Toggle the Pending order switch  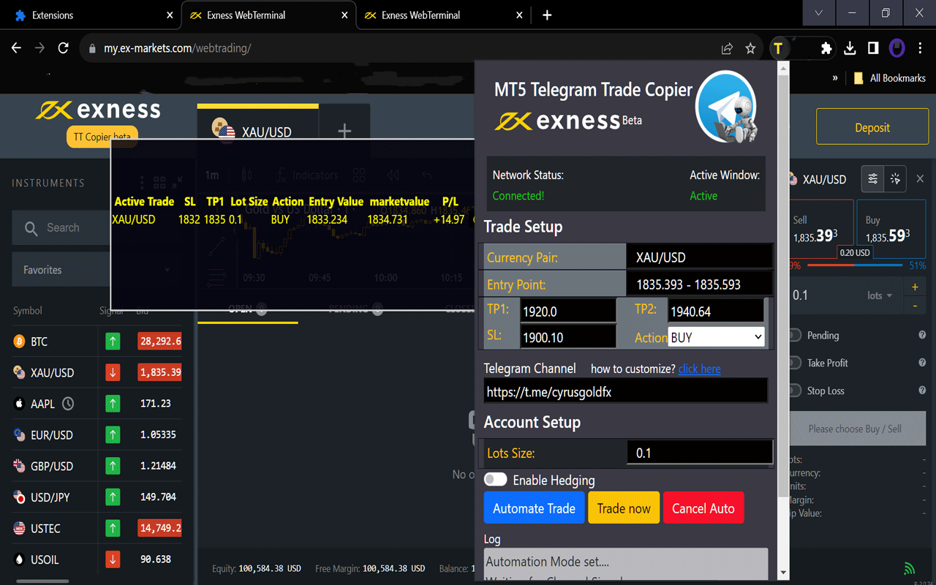[795, 335]
